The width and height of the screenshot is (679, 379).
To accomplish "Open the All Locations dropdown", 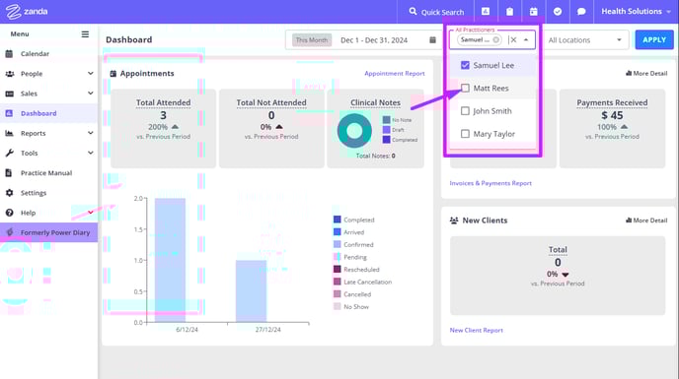I will click(585, 40).
